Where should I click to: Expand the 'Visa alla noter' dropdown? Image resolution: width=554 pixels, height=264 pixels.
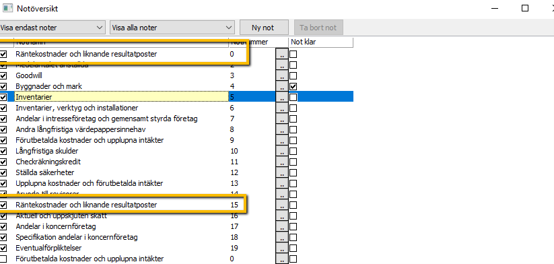click(172, 28)
